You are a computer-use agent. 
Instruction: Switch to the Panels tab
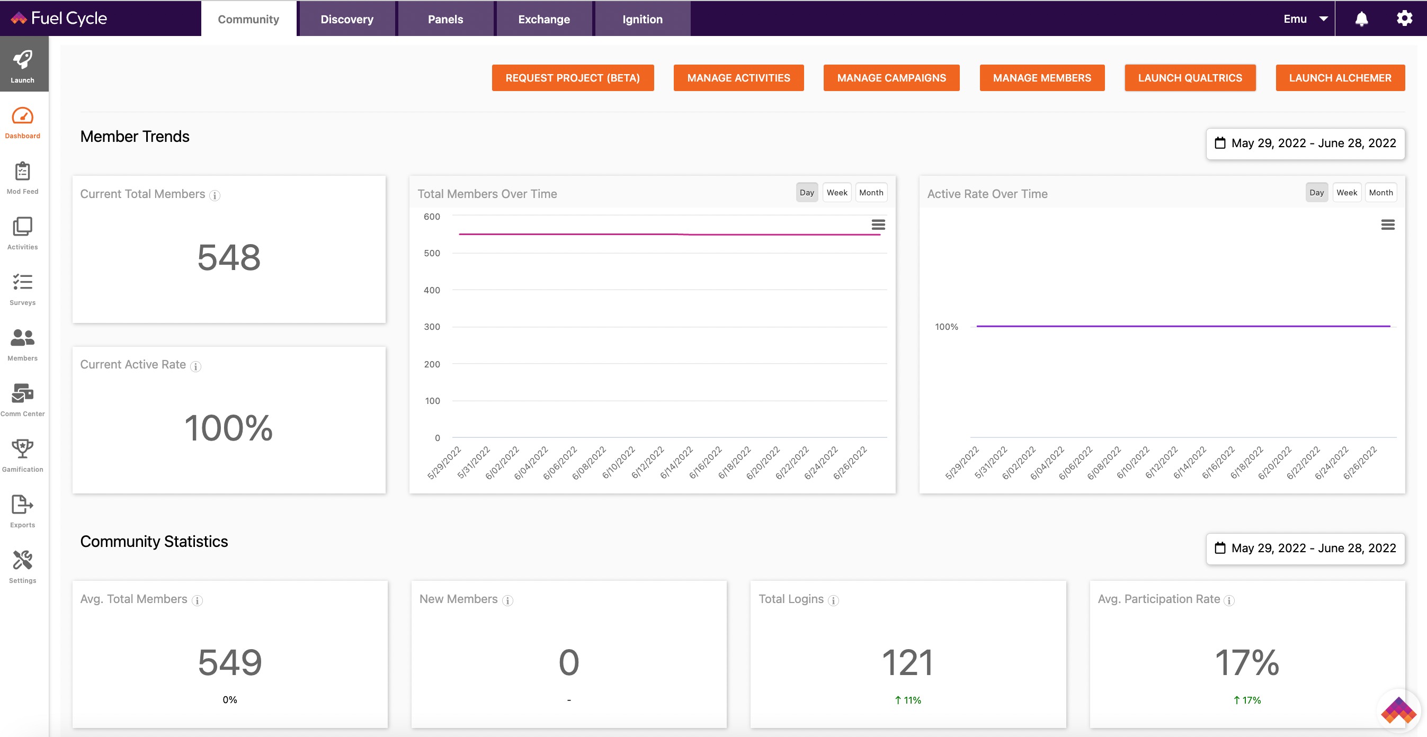[445, 19]
